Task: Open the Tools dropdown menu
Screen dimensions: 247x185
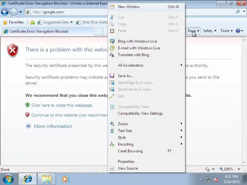Action: [227, 31]
